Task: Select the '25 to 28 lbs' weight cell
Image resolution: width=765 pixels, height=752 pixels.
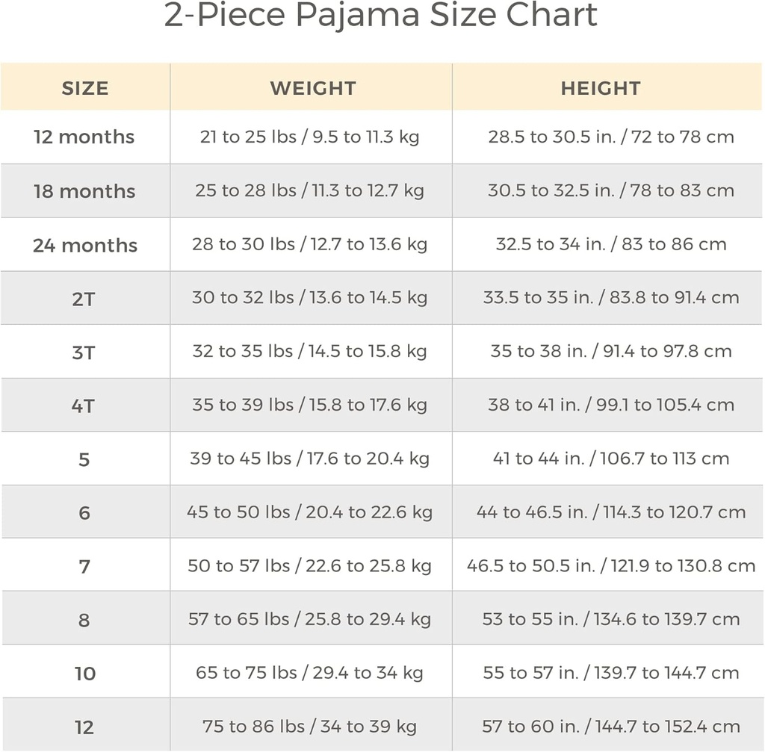Action: click(309, 191)
